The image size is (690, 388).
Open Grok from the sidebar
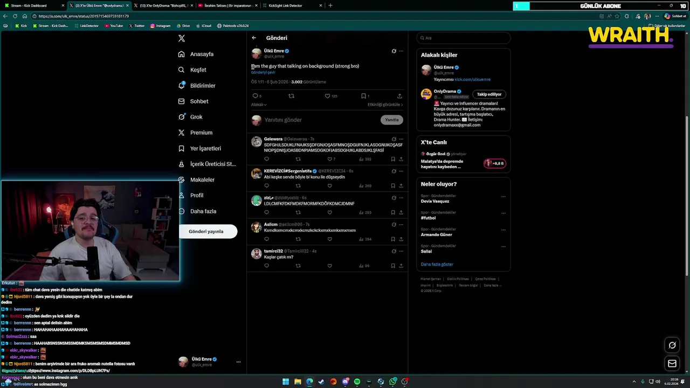tap(190, 117)
